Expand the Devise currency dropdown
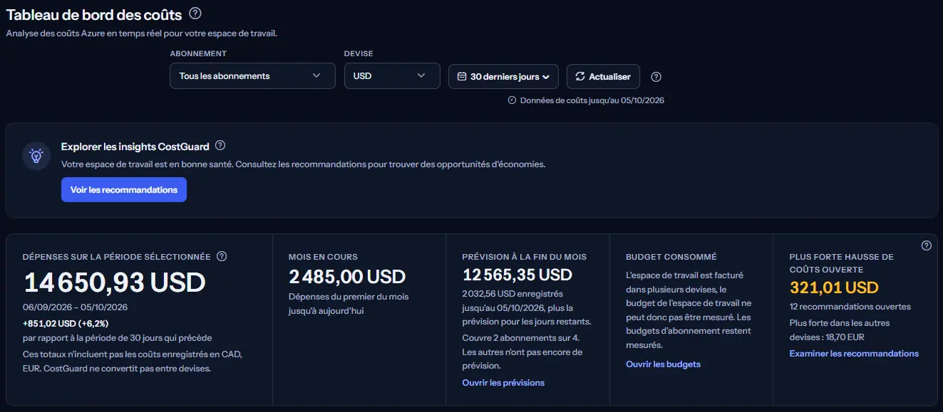 [392, 76]
